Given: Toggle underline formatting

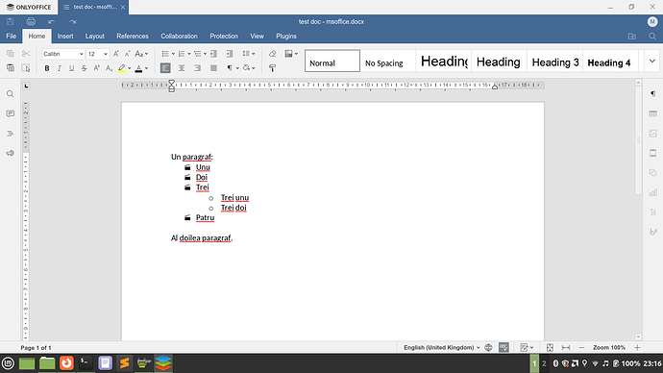Looking at the screenshot, I should tap(71, 68).
